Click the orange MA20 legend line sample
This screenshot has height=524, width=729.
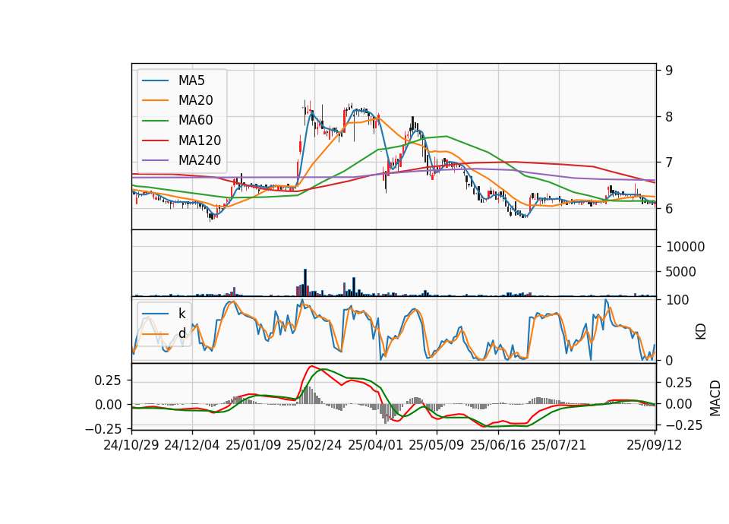click(x=155, y=100)
